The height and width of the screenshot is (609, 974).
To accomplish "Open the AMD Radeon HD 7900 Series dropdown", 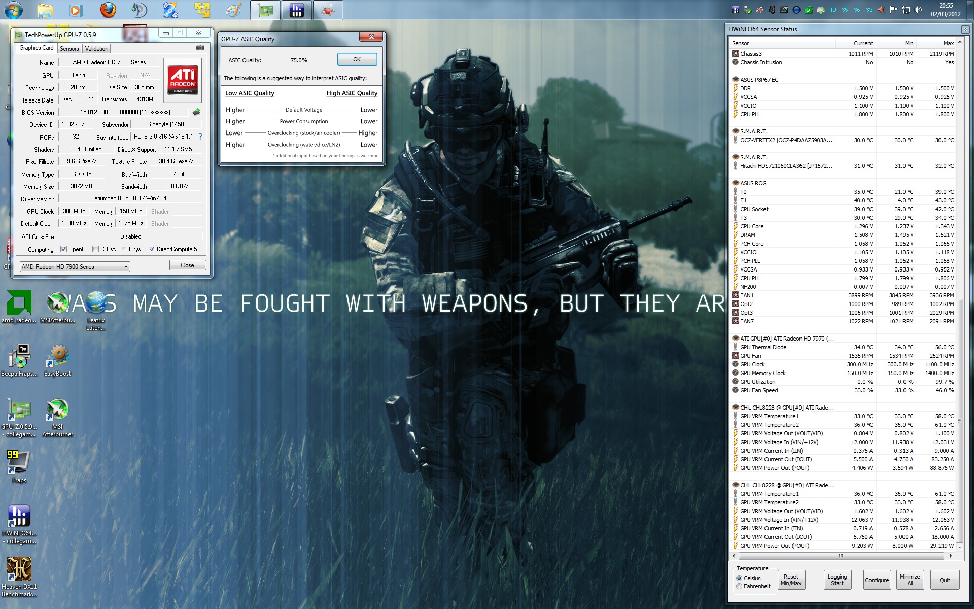I will [75, 267].
